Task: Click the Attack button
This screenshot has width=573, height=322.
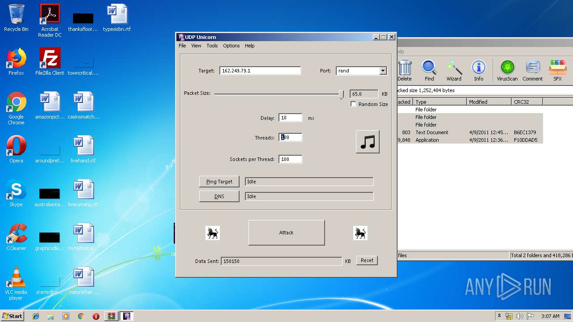Action: tap(286, 233)
